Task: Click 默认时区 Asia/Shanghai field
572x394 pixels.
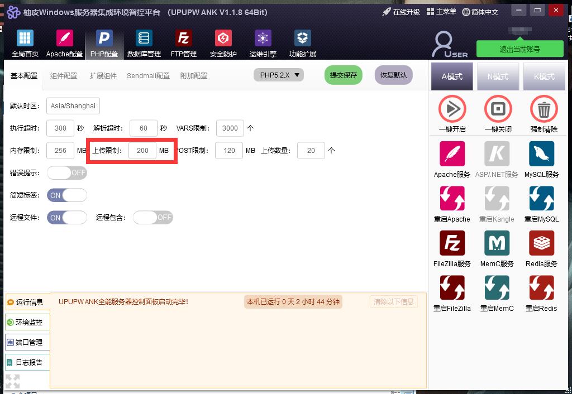Action: click(x=73, y=105)
